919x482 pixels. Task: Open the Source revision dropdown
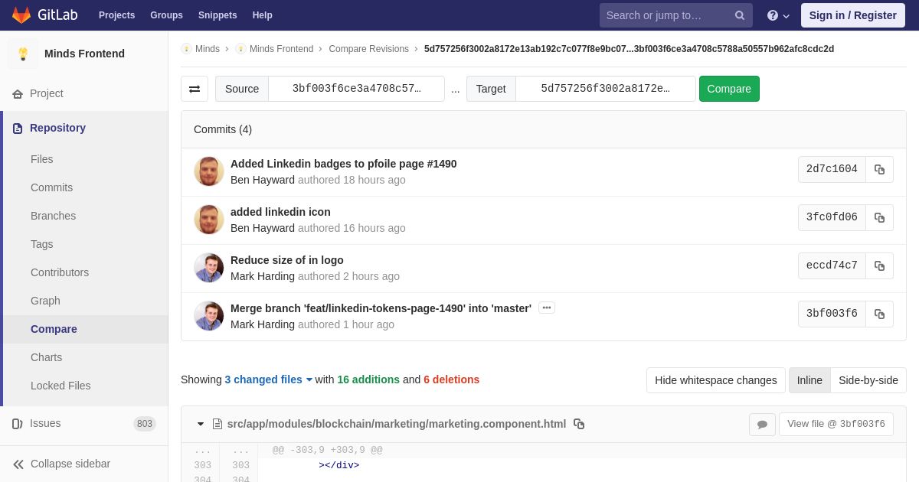356,89
